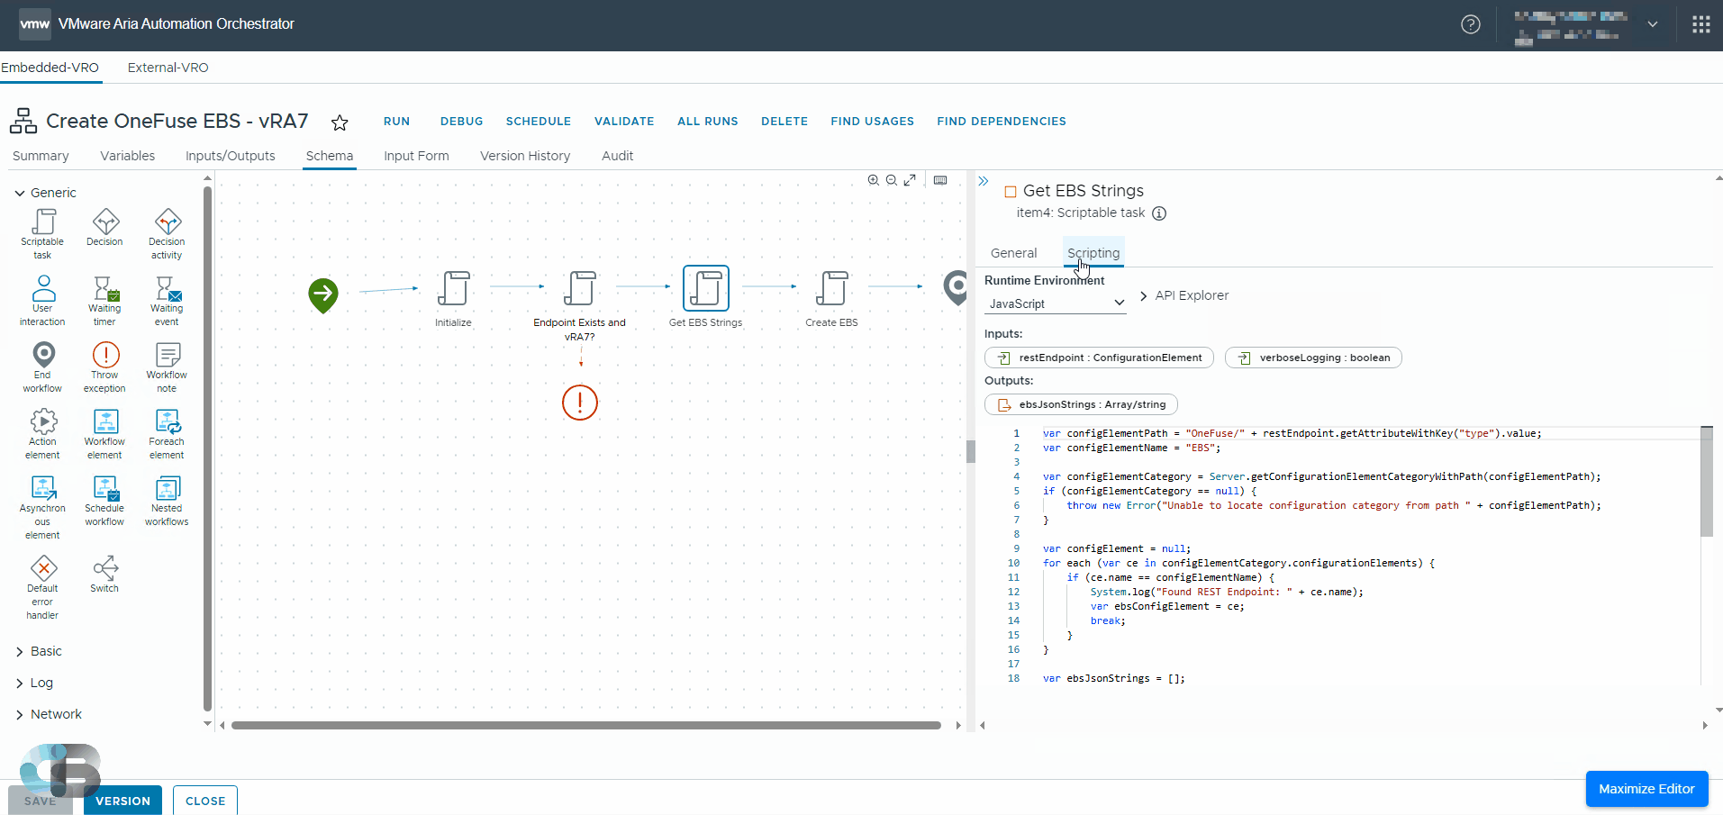Image resolution: width=1723 pixels, height=815 pixels.
Task: Select the Default error handler icon
Action: point(42,569)
